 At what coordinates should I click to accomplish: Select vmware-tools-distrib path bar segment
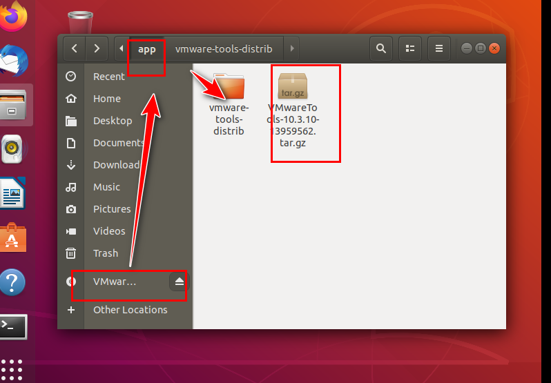[x=224, y=49]
